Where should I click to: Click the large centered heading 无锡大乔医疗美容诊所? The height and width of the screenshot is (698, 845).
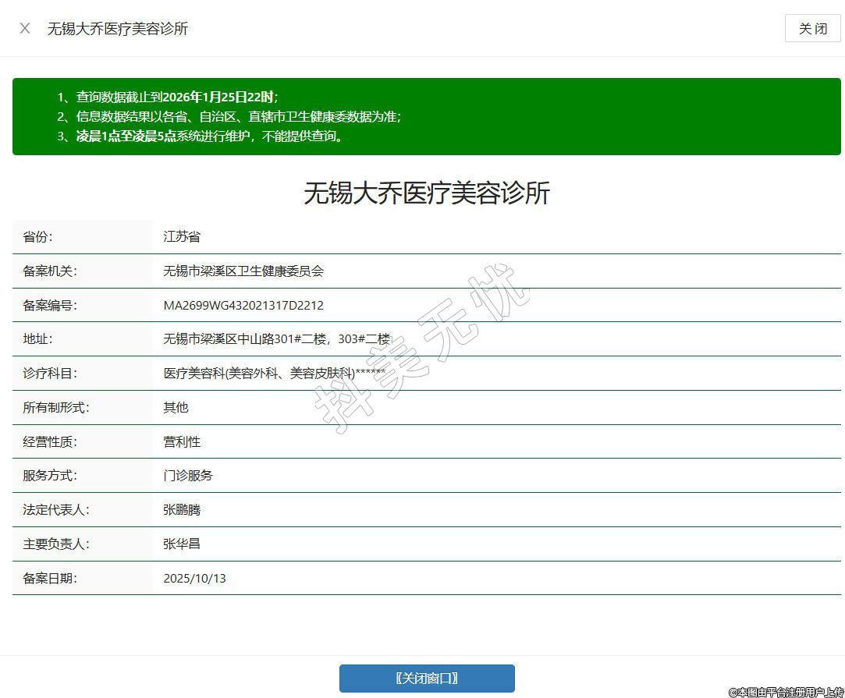[427, 193]
